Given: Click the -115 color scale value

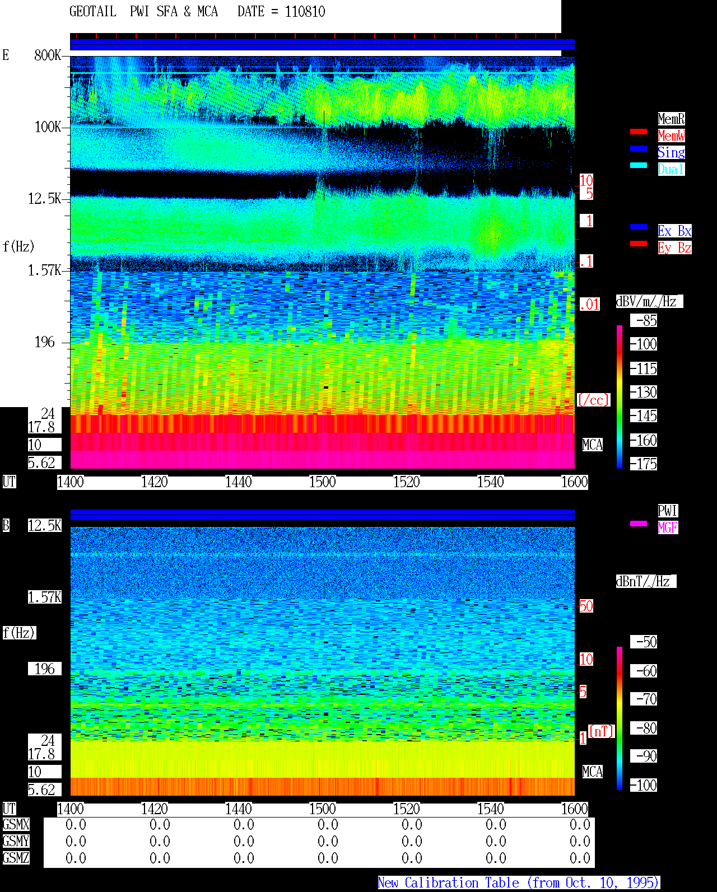Looking at the screenshot, I should (x=644, y=368).
